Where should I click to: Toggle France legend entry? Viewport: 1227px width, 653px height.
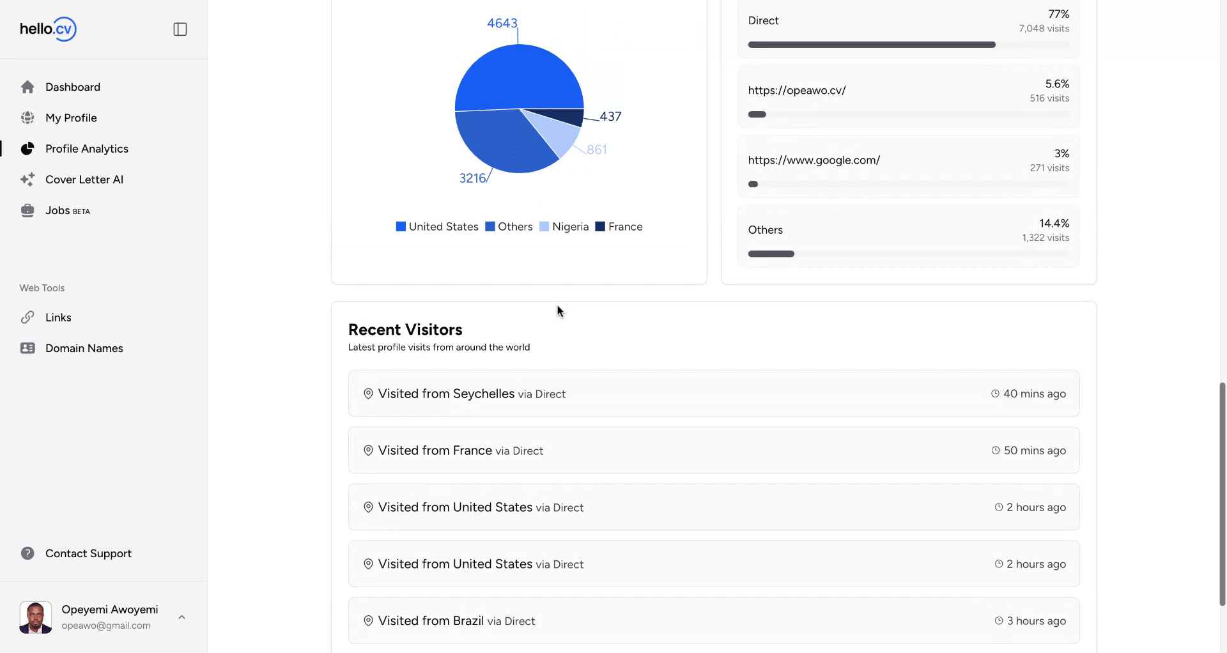[619, 227]
